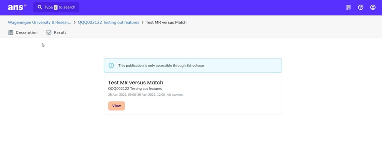Go to Wageningen University breadcrumb link
The height and width of the screenshot is (165, 382).
39,22
